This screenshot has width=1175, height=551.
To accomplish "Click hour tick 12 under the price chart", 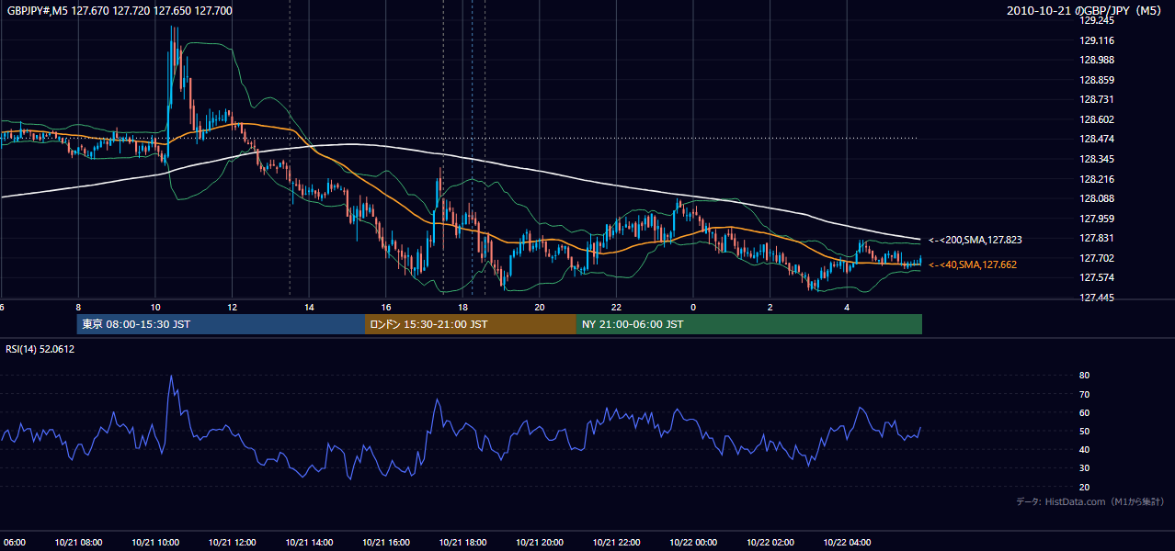I will (x=232, y=307).
